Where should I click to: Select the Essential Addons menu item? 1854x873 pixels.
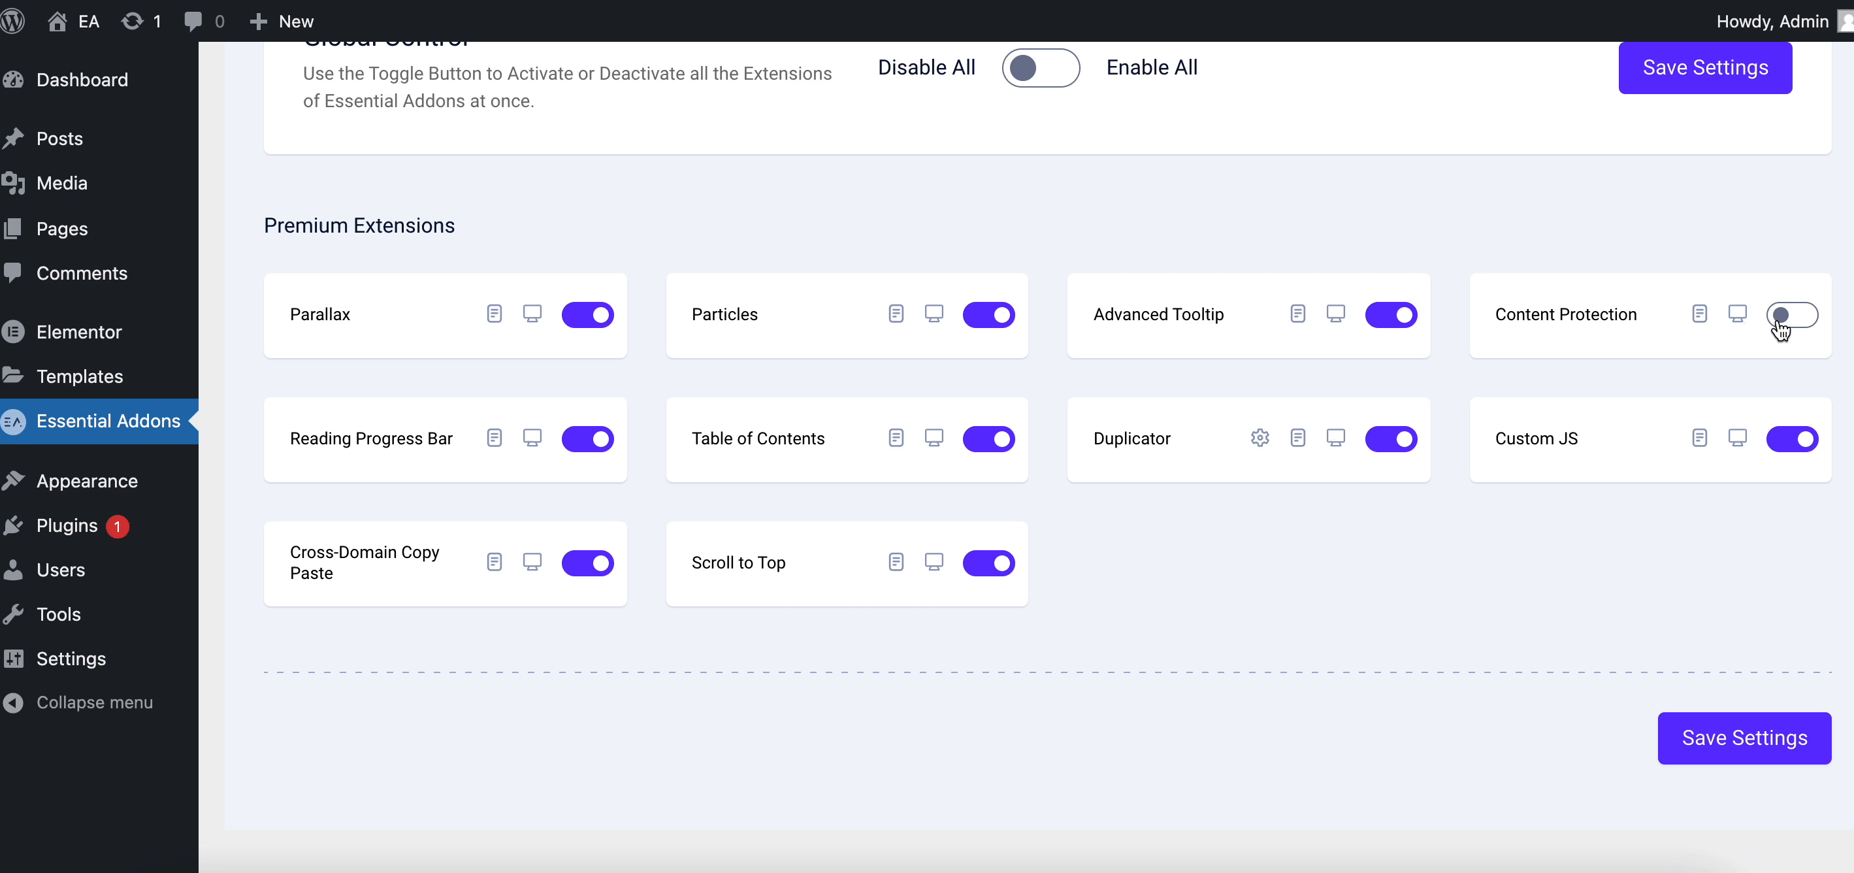point(109,420)
